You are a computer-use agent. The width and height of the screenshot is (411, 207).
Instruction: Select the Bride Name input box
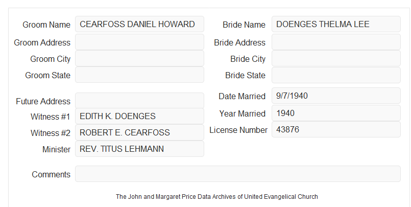coord(336,24)
